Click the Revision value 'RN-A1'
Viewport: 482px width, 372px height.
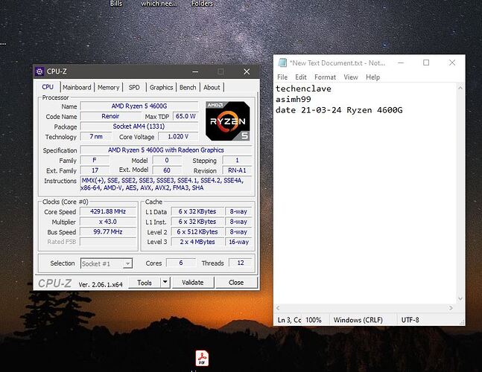pos(237,170)
